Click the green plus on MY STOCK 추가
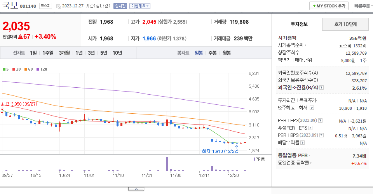The width and height of the screenshot is (373, 194). pos(314,6)
